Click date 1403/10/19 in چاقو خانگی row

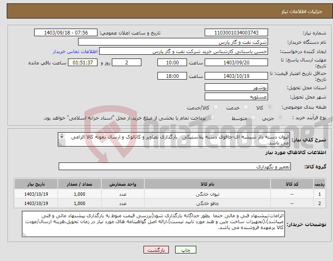click(x=36, y=203)
